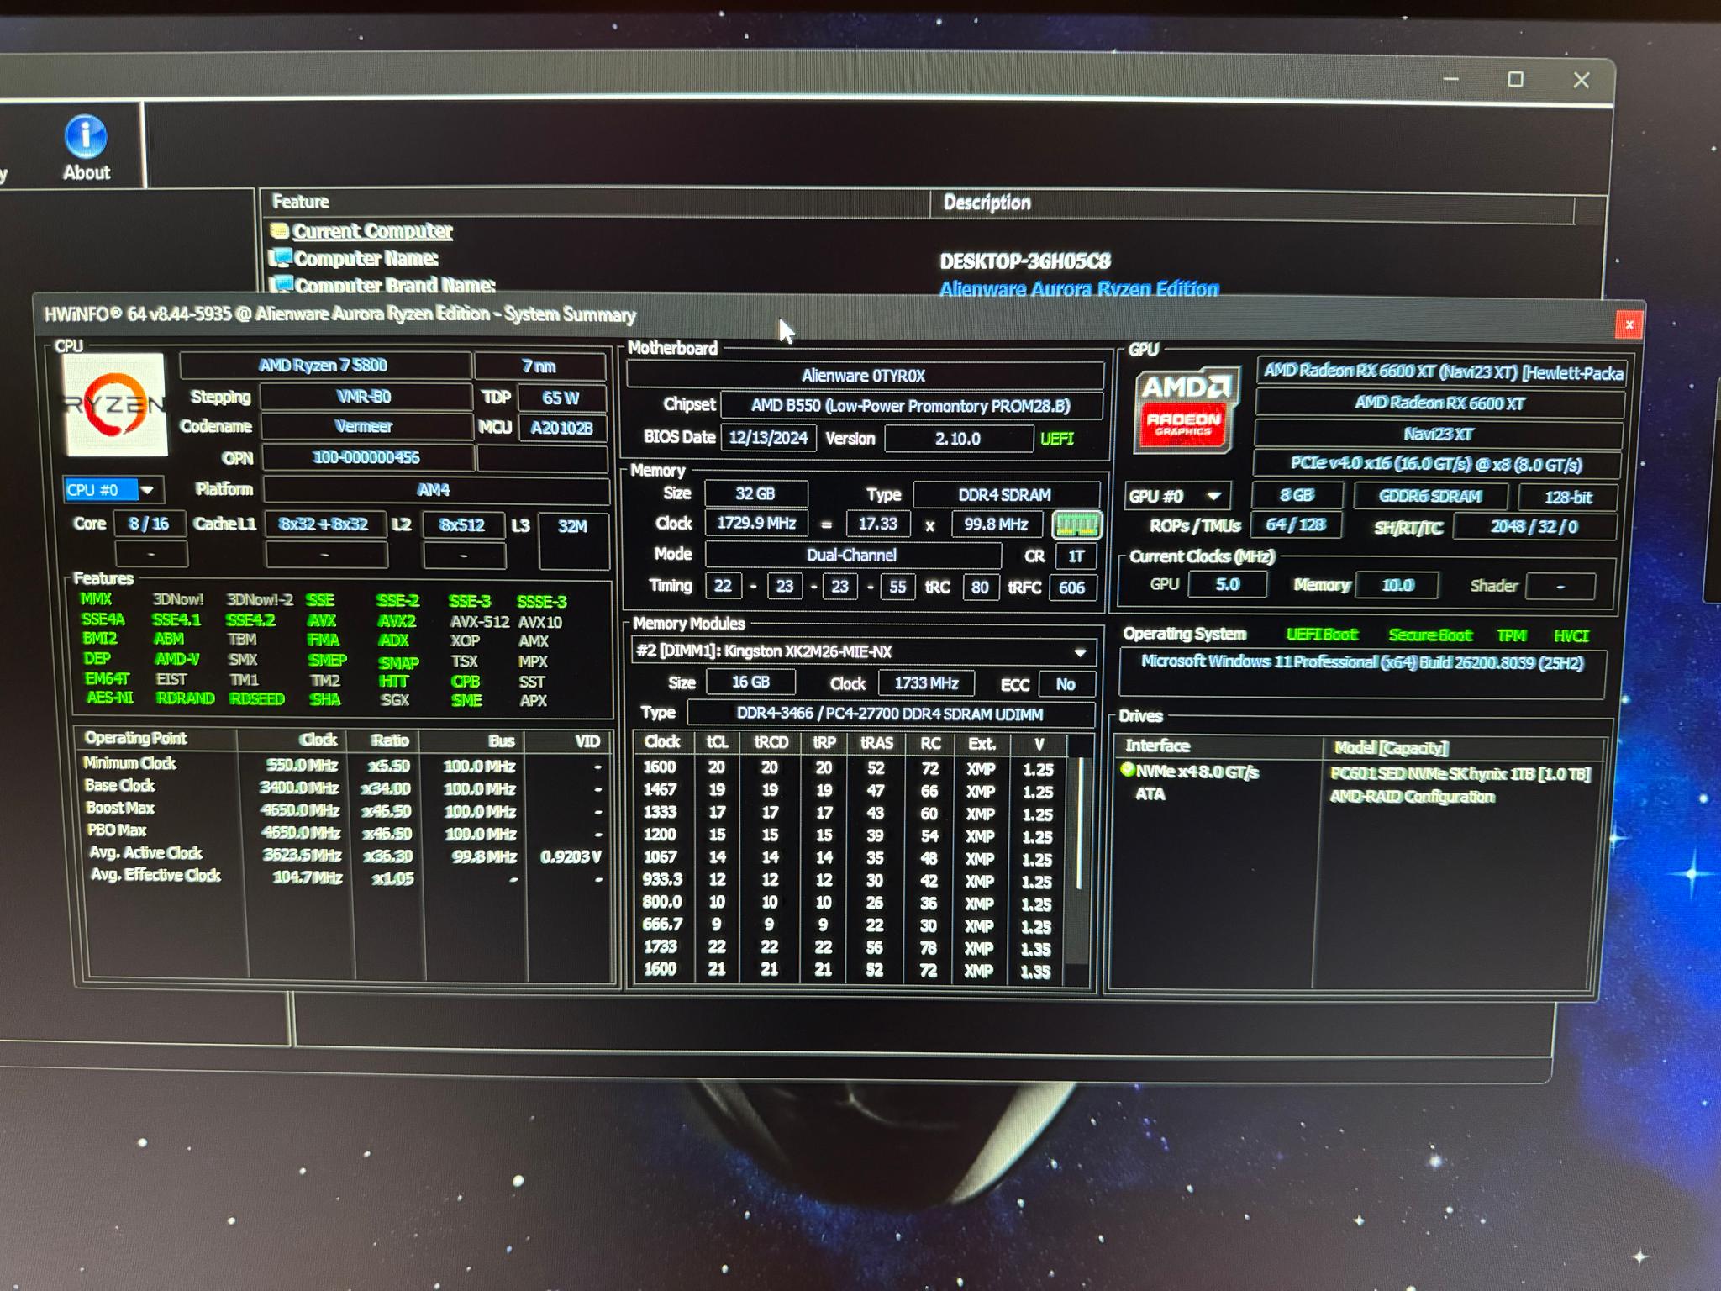This screenshot has height=1291, width=1721.
Task: Click the tRAS column header in timings table
Action: (876, 743)
